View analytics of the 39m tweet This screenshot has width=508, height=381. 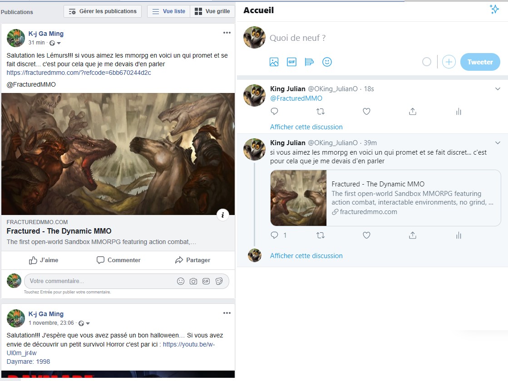[459, 235]
